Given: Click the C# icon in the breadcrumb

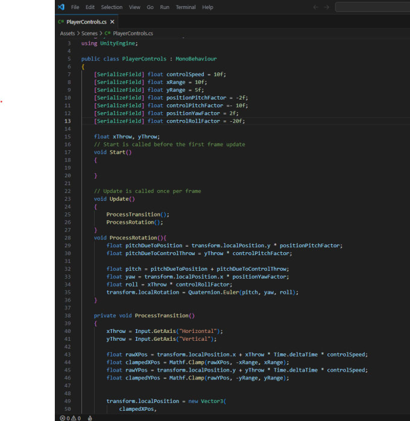Looking at the screenshot, I should pos(107,33).
